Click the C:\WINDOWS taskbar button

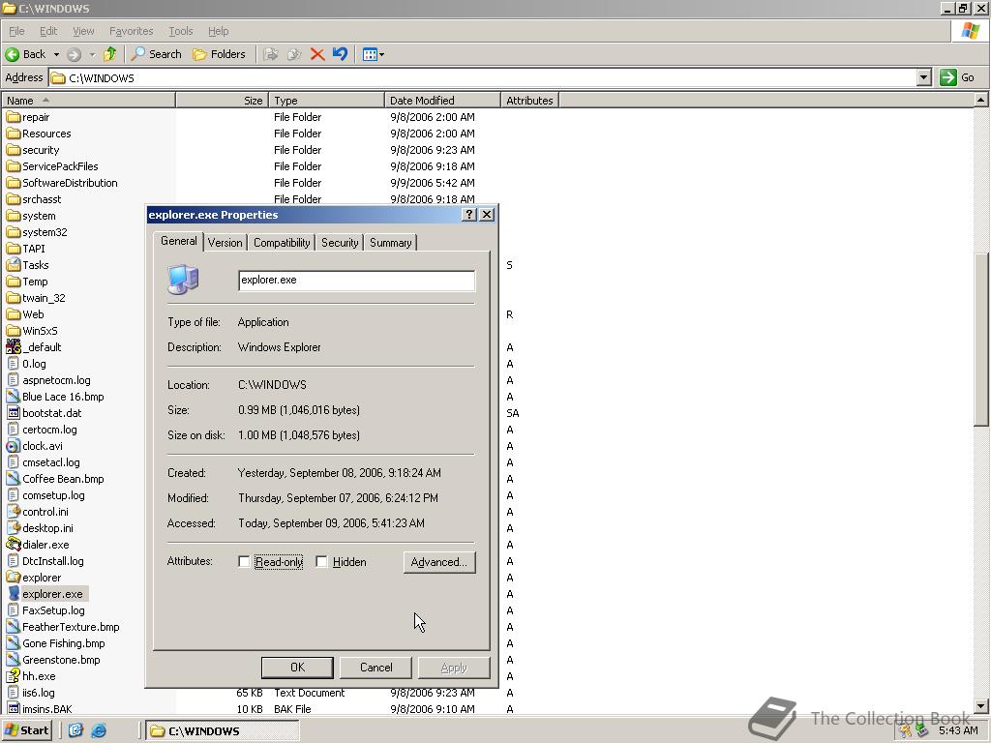(x=222, y=731)
